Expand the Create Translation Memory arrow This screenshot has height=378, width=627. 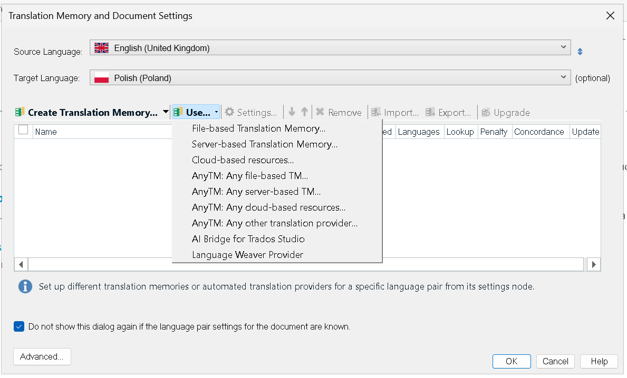click(x=166, y=112)
